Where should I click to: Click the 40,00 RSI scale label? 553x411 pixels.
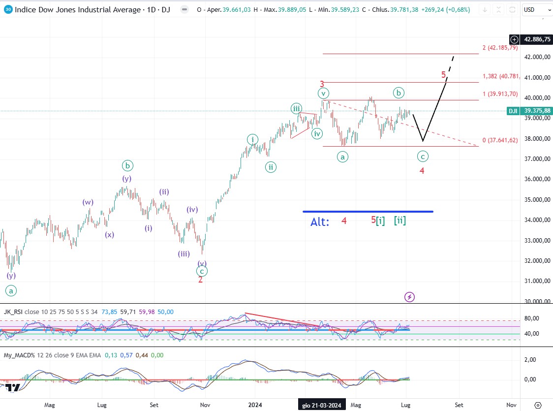coord(532,333)
